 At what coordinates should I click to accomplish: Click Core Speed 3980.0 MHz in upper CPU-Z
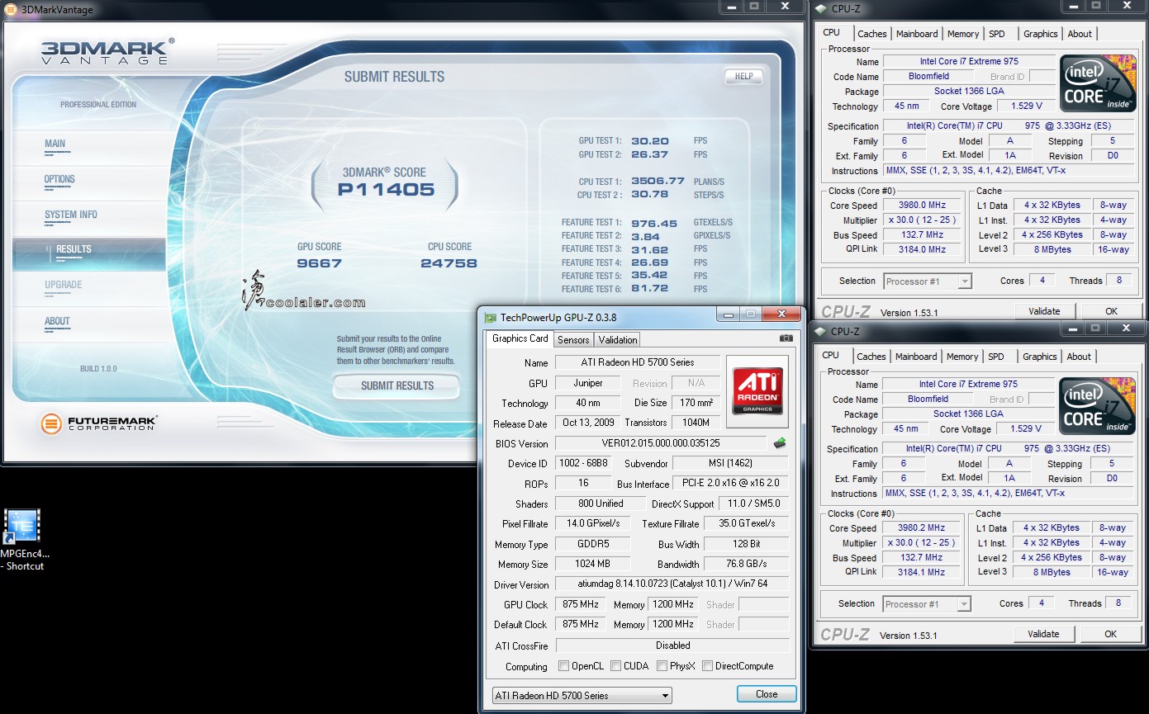(x=922, y=206)
